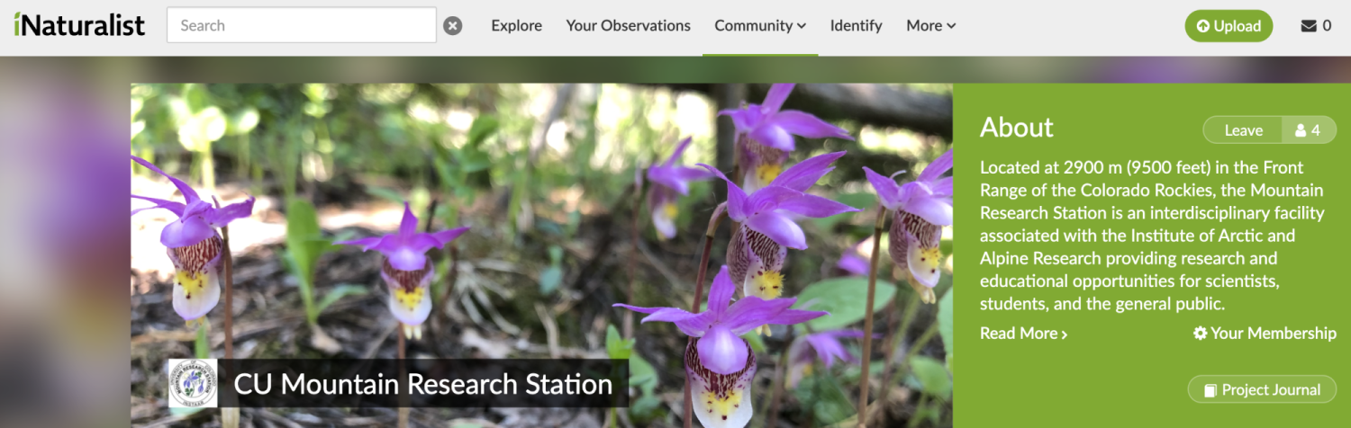Expand the More dropdown menu
The image size is (1351, 428).
(930, 26)
